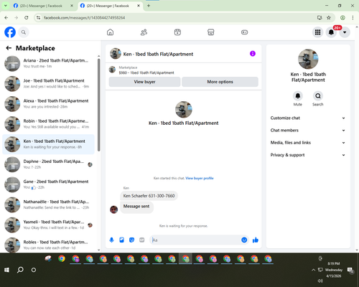Open the Yasmeli 1bed 1bath conversation
359x287 pixels.
click(48, 225)
